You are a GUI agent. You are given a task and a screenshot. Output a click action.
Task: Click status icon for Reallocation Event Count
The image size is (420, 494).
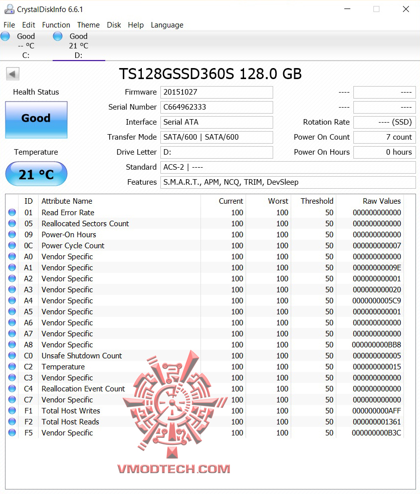[12, 388]
